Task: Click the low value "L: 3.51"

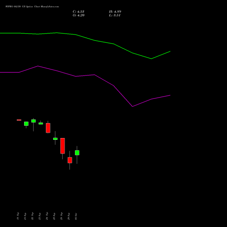Action: (x=115, y=15)
